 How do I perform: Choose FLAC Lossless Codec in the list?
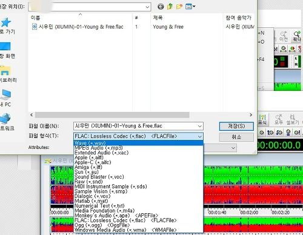click(x=138, y=220)
